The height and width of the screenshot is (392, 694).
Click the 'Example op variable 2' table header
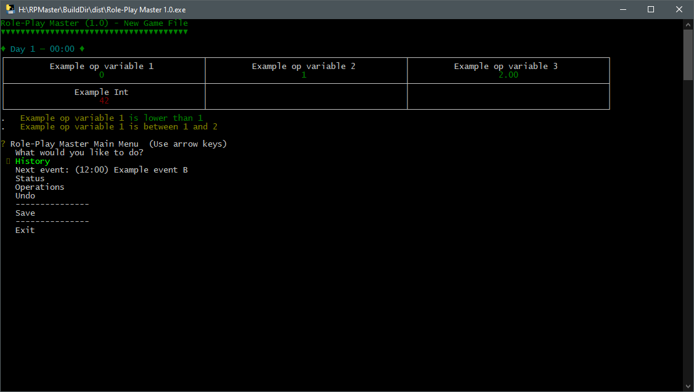[x=304, y=67]
